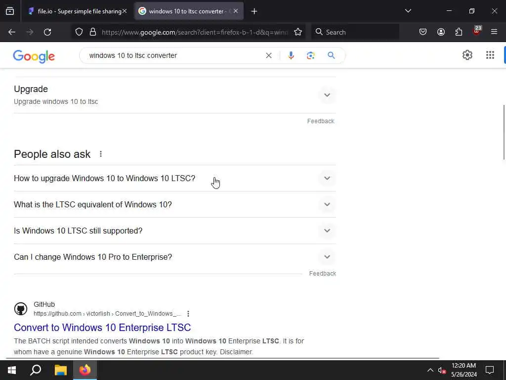Click the Google search query field
Screen dimensions: 506x380
[x=174, y=55]
